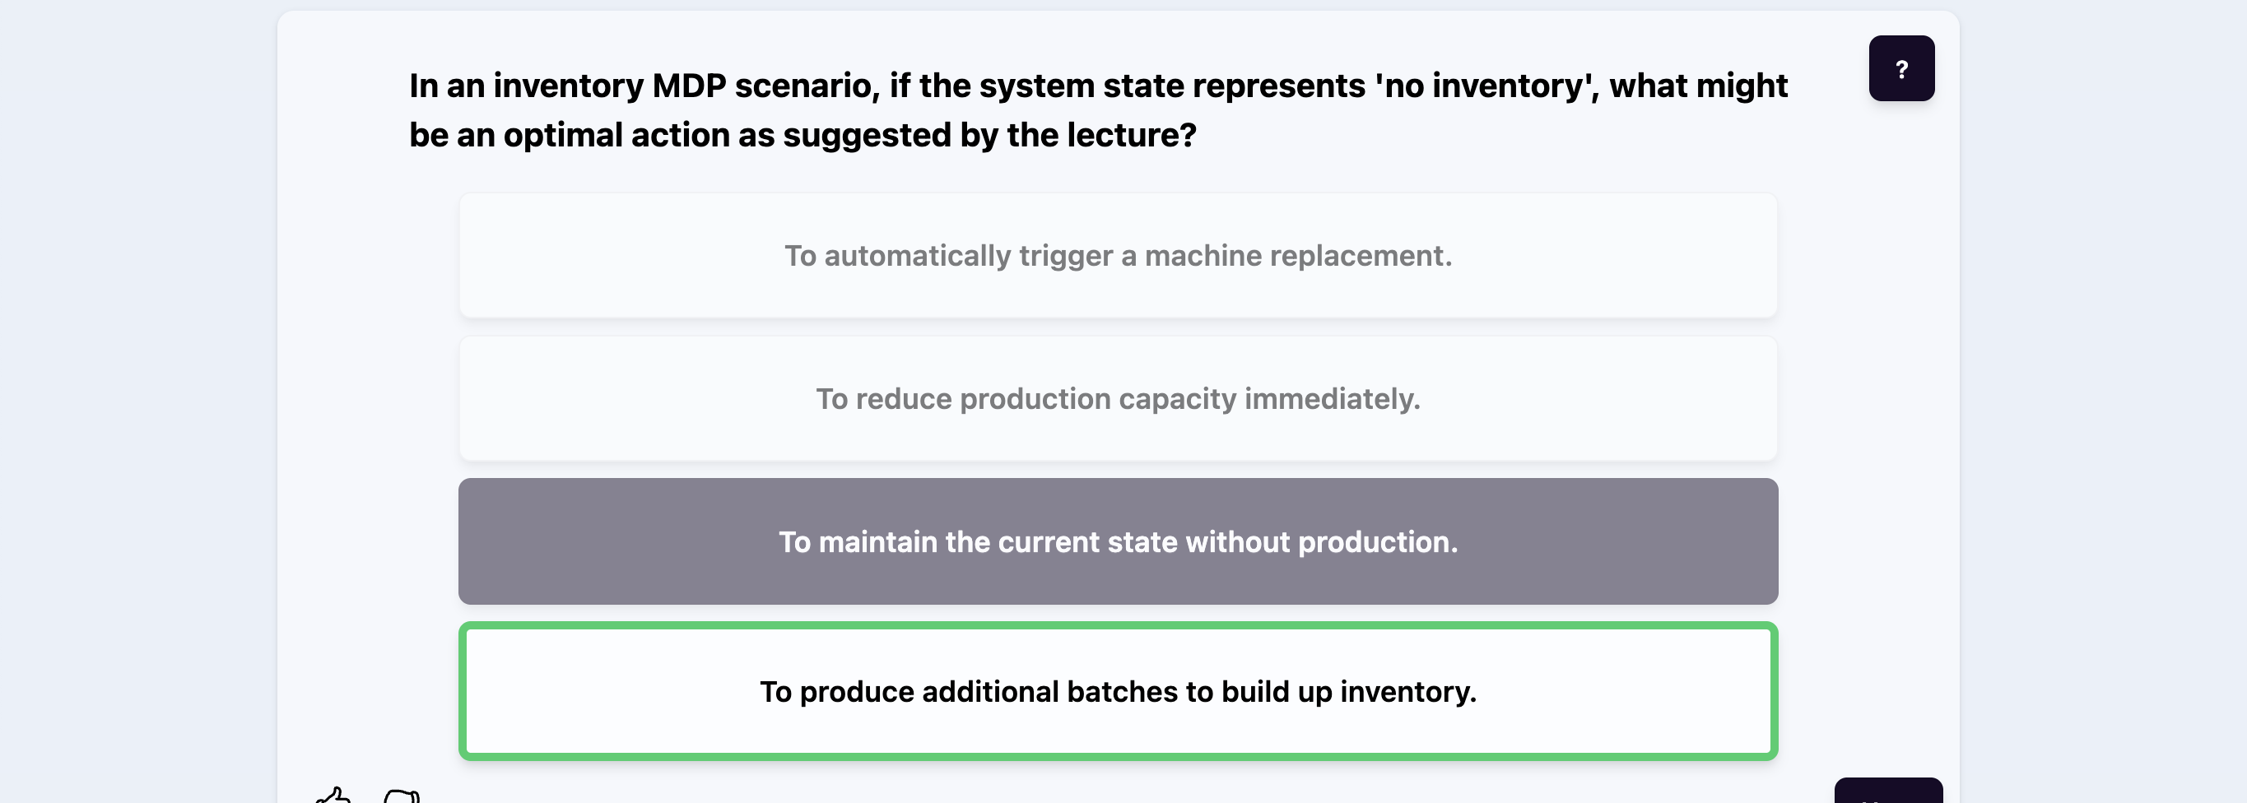
Task: Click the dark button at bottom right
Action: tap(1887, 791)
